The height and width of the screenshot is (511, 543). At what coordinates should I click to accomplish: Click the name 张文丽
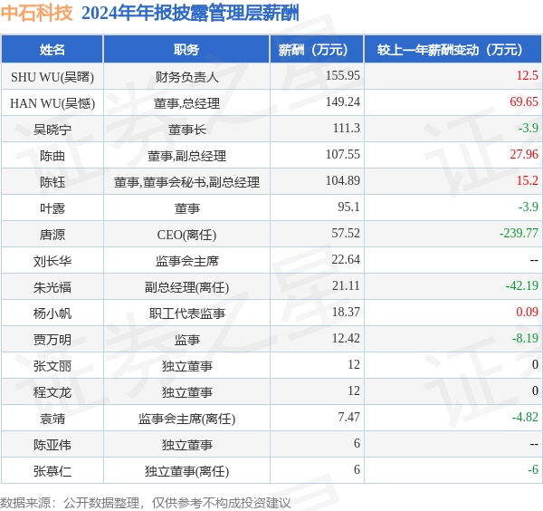[52, 366]
